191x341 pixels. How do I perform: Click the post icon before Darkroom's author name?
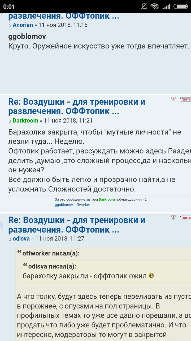[x=10, y=121]
